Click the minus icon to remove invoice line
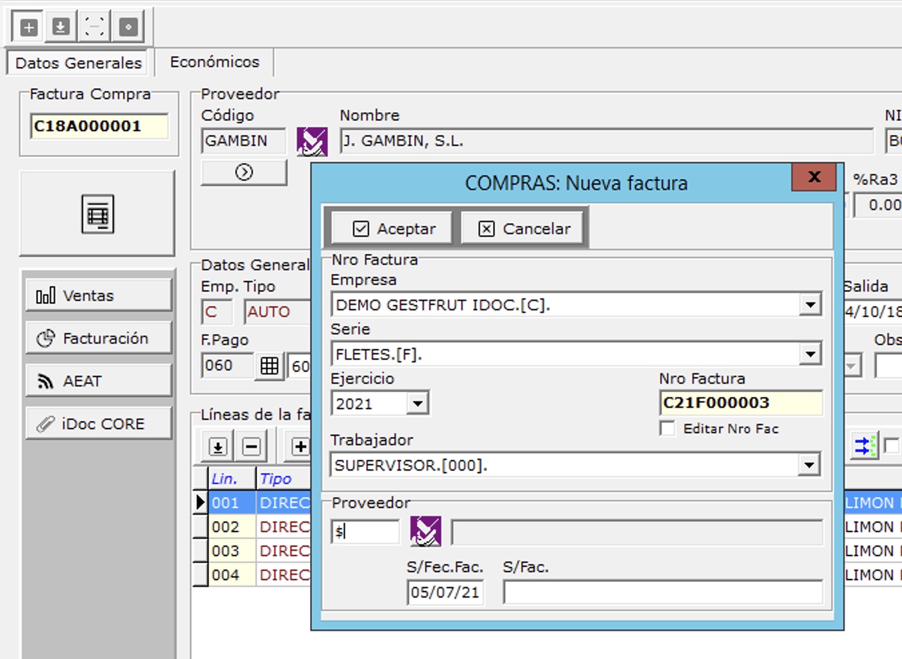Image resolution: width=902 pixels, height=659 pixels. click(x=251, y=446)
